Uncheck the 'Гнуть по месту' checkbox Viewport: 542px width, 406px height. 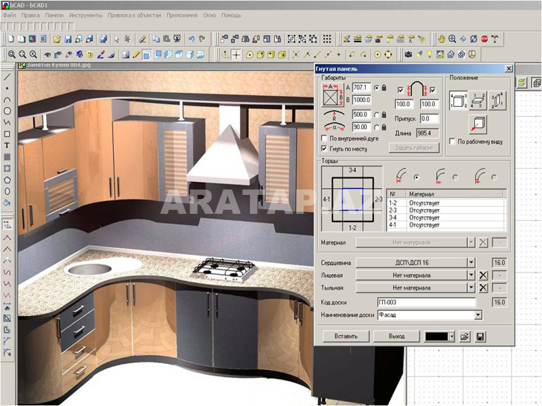(x=324, y=149)
